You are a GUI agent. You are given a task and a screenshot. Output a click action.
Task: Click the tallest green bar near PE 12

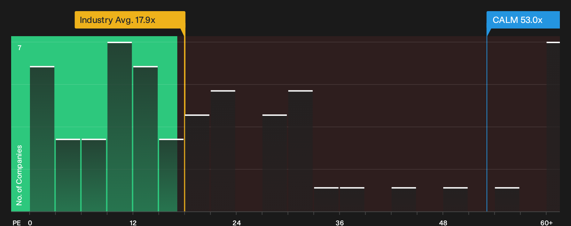click(x=120, y=127)
